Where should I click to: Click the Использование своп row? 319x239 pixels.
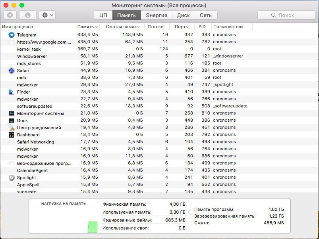point(144,228)
